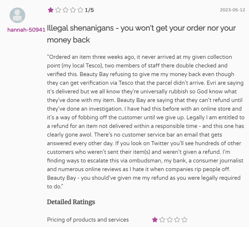Click the filled first star for Pricing rating
This screenshot has width=249, height=227.
pyautogui.click(x=155, y=220)
